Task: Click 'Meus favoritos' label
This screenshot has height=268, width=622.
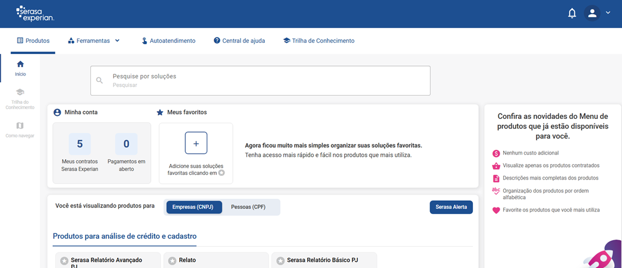Action: pos(187,112)
